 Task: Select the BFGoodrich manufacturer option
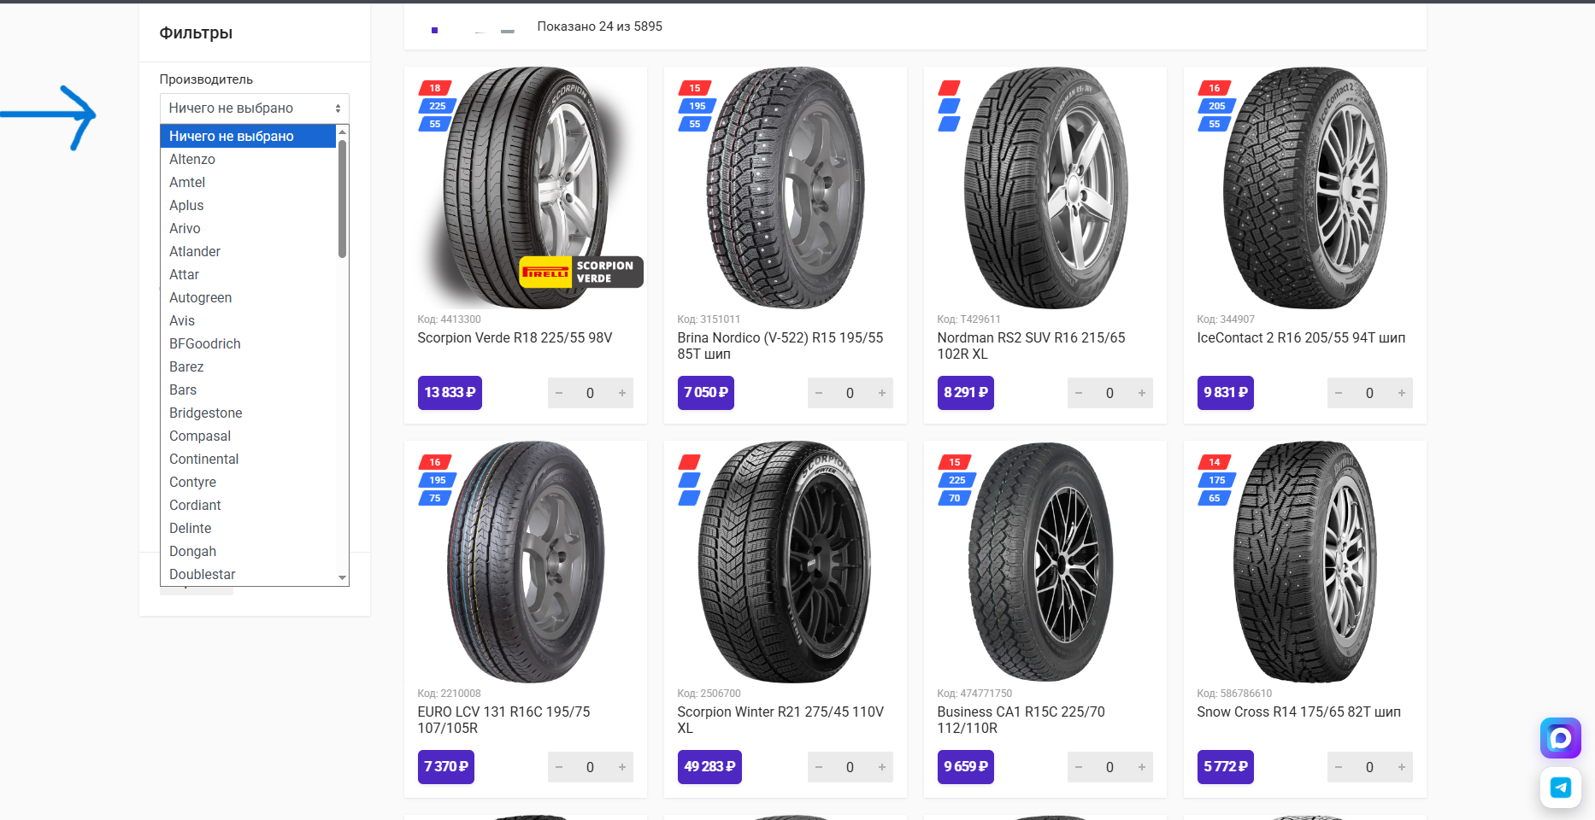click(x=205, y=343)
